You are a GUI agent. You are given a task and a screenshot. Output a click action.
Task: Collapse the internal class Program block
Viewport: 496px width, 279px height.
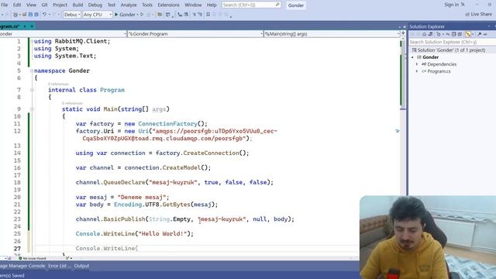coord(32,90)
